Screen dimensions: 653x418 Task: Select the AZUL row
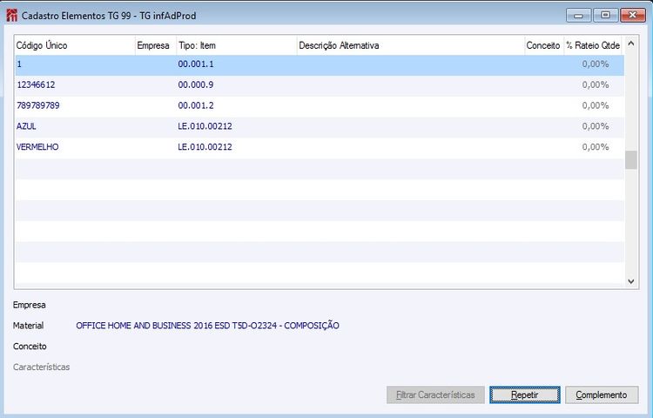point(320,126)
